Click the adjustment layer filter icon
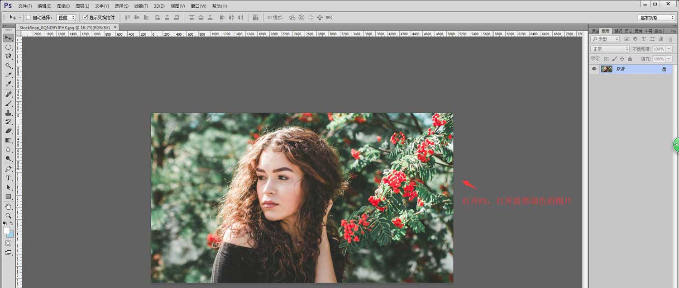This screenshot has height=288, width=679. [636, 39]
